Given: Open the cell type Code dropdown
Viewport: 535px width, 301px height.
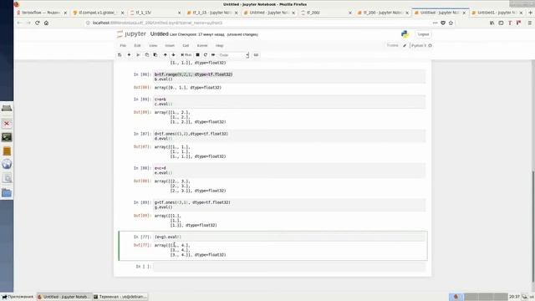Looking at the screenshot, I should tap(234, 55).
